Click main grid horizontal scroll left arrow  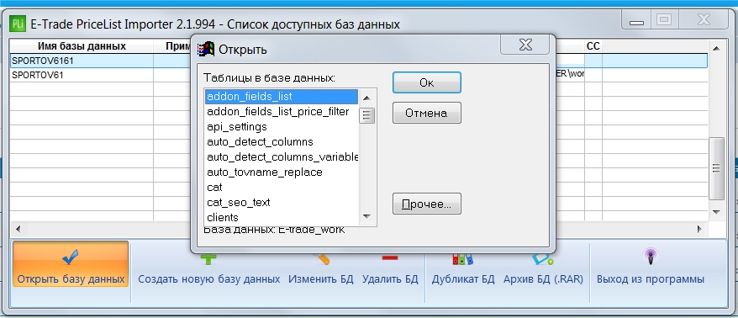click(18, 230)
